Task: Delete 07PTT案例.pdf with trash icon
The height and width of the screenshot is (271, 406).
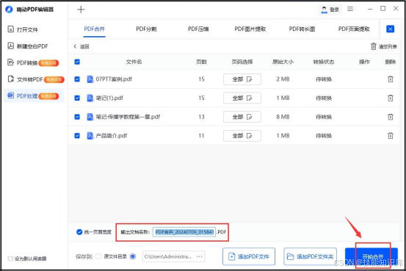Action: point(391,79)
